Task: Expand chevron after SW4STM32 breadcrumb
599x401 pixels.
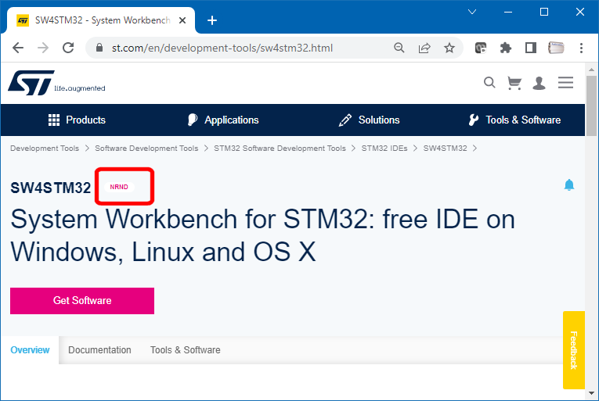Action: click(475, 148)
